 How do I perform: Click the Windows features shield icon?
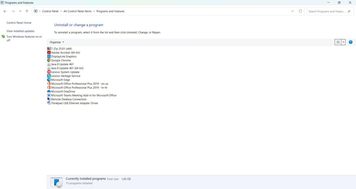coord(3,36)
